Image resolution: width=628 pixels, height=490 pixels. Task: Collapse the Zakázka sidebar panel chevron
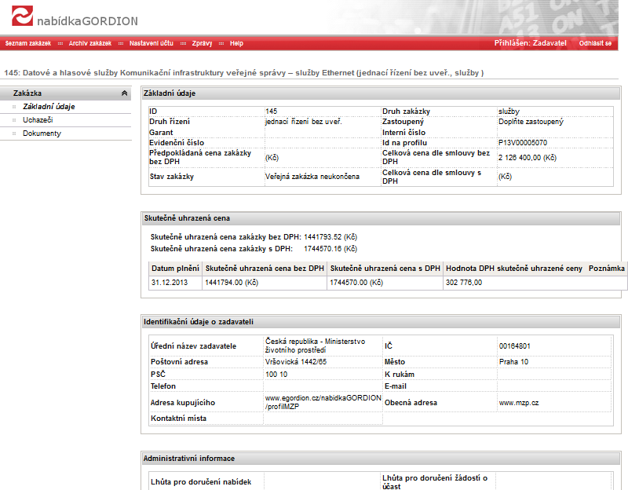pyautogui.click(x=124, y=93)
